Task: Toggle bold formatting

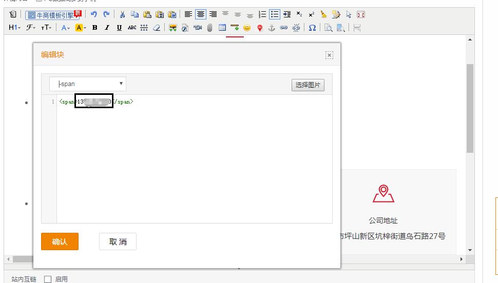Action: tap(94, 28)
